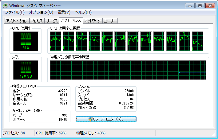Viewport: 218px width, 139px height.
Task: Click the ページ kernel memory value 395
Action: [65, 115]
